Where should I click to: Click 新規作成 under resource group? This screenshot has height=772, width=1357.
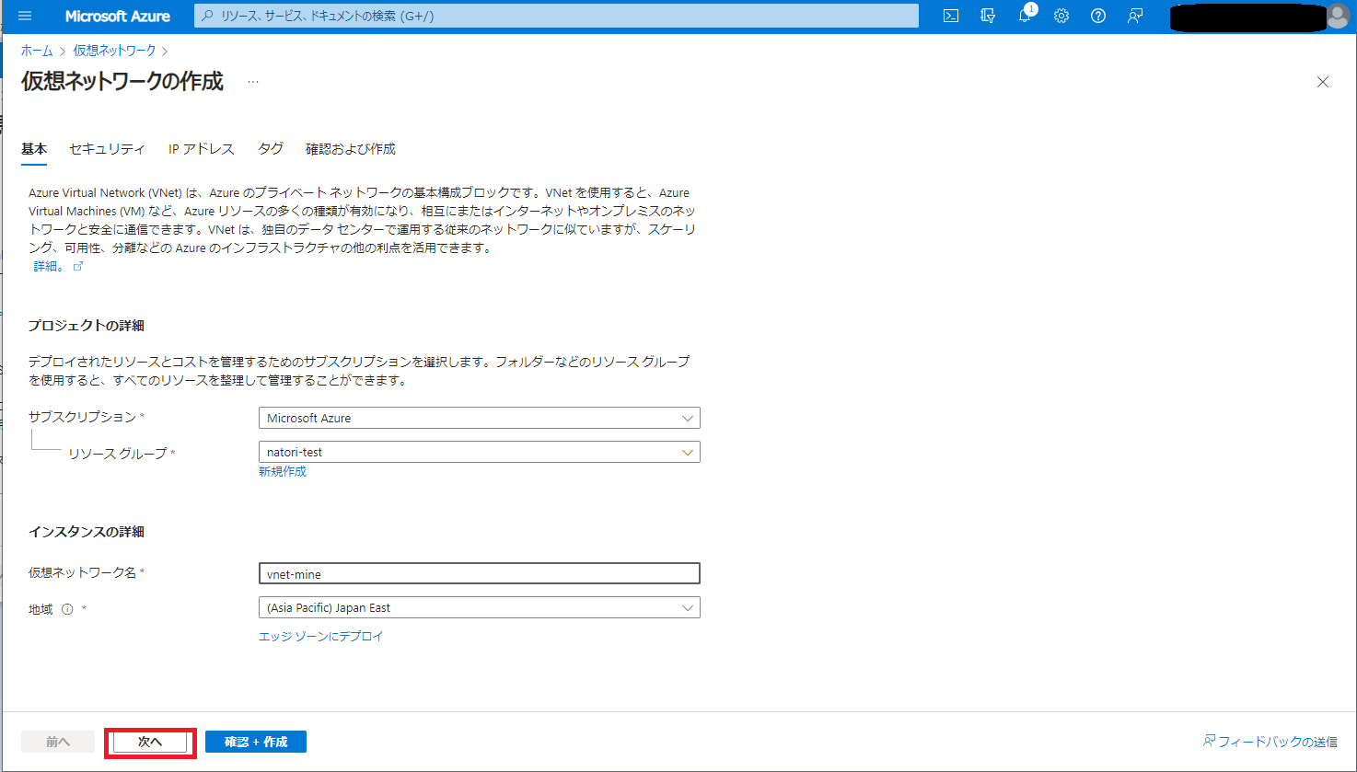[x=283, y=471]
